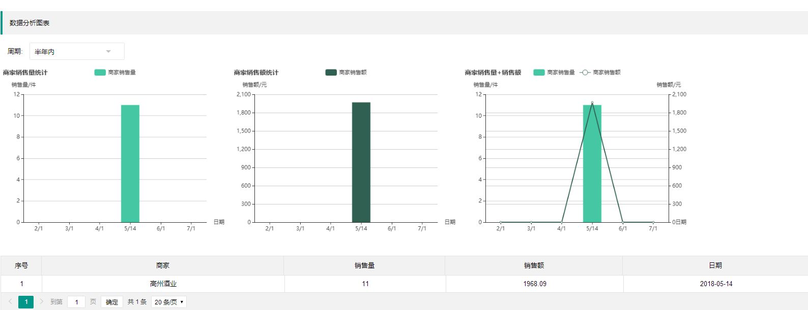Click the 日期 column header

tap(715, 265)
